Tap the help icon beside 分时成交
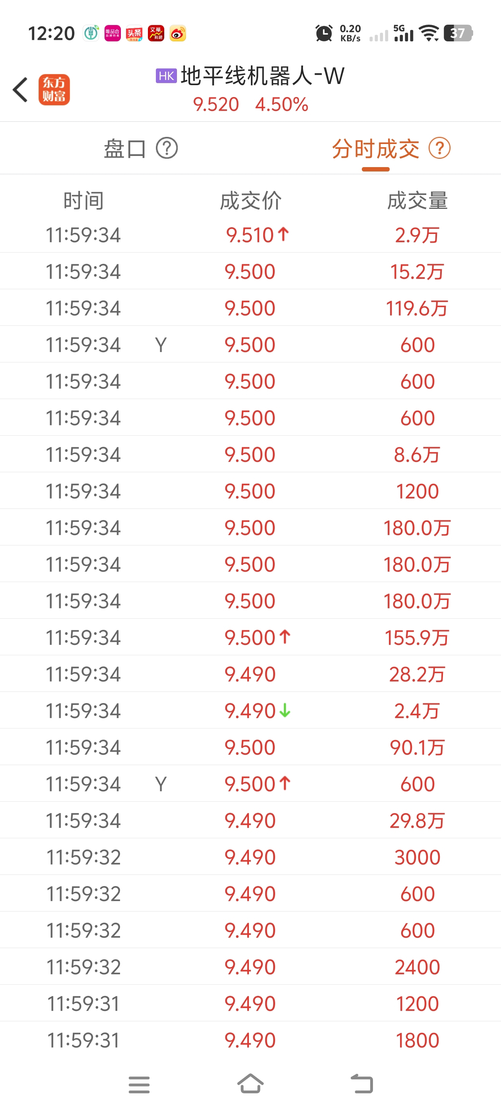Viewport: 501px width, 1114px height. coord(440,148)
